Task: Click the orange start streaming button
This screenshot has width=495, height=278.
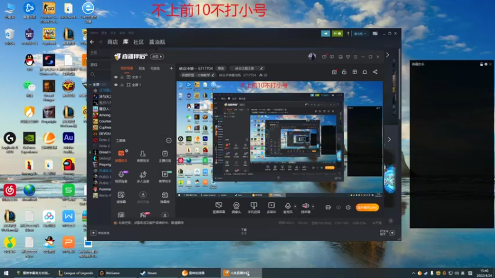Action: click(367, 208)
